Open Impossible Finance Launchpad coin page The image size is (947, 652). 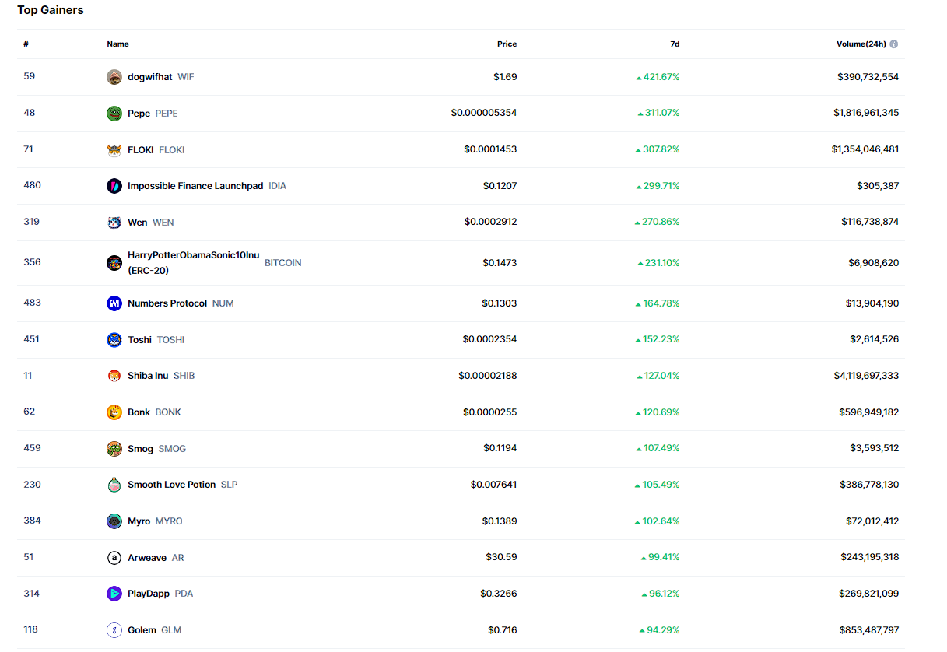(x=195, y=186)
